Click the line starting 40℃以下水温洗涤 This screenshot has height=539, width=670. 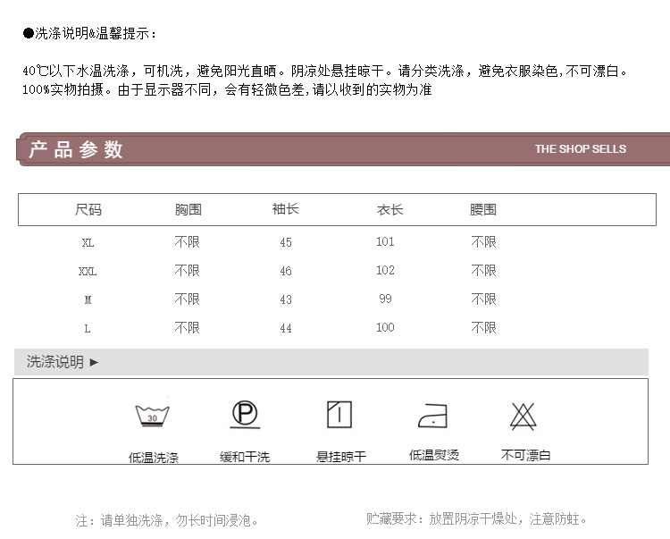click(325, 71)
